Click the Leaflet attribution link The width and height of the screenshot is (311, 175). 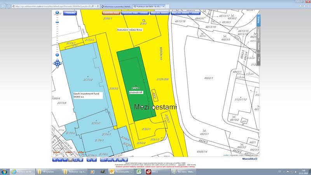click(225, 155)
